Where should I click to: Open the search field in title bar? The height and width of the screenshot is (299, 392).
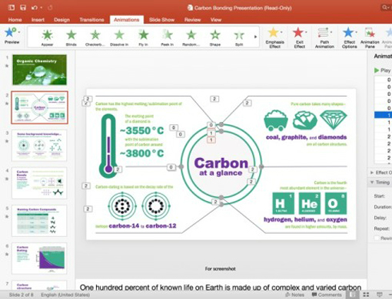(x=386, y=8)
